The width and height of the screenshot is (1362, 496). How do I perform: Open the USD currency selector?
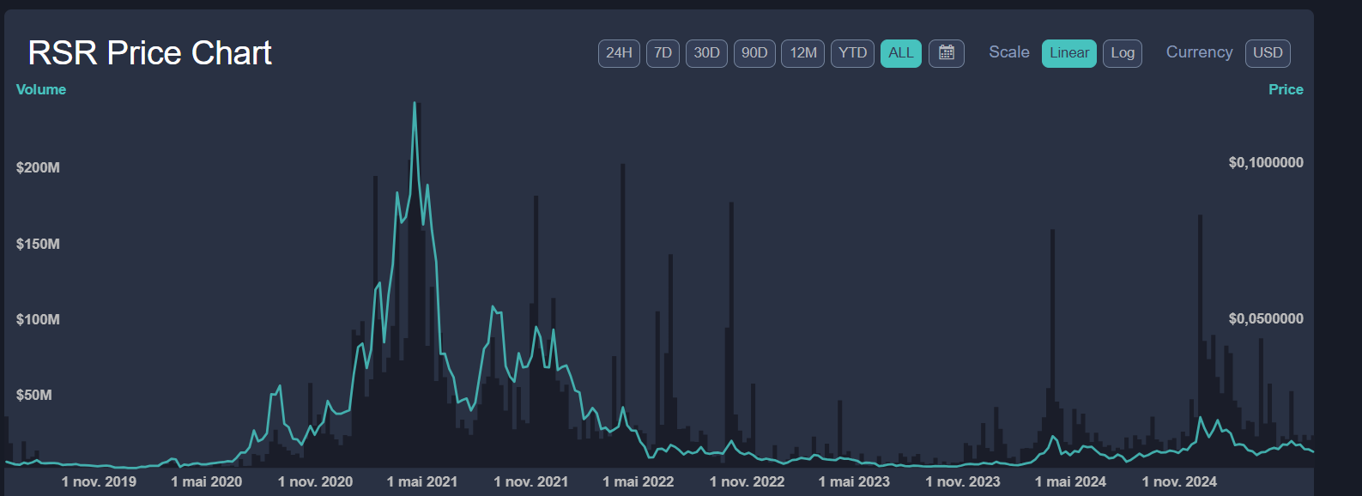point(1268,53)
